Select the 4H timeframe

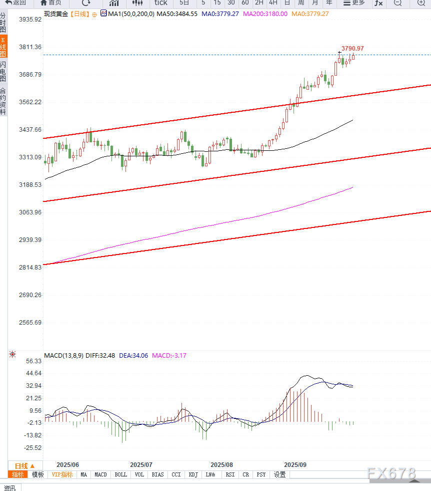click(x=273, y=3)
